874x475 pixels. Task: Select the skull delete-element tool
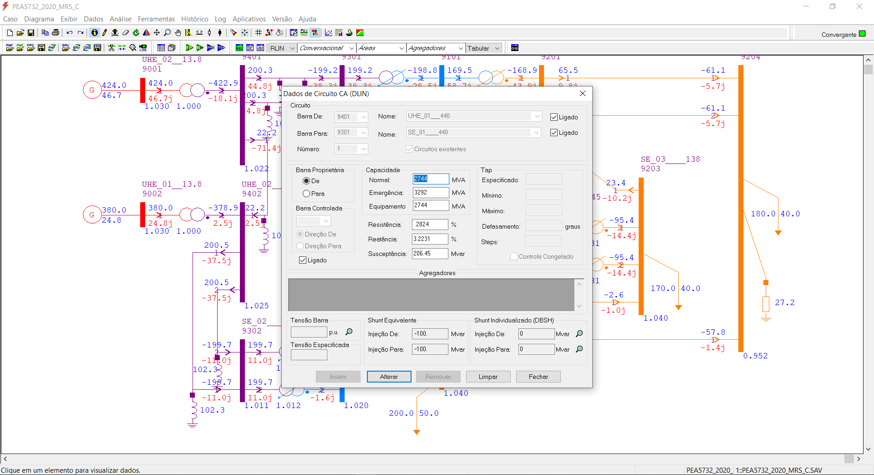pos(115,33)
